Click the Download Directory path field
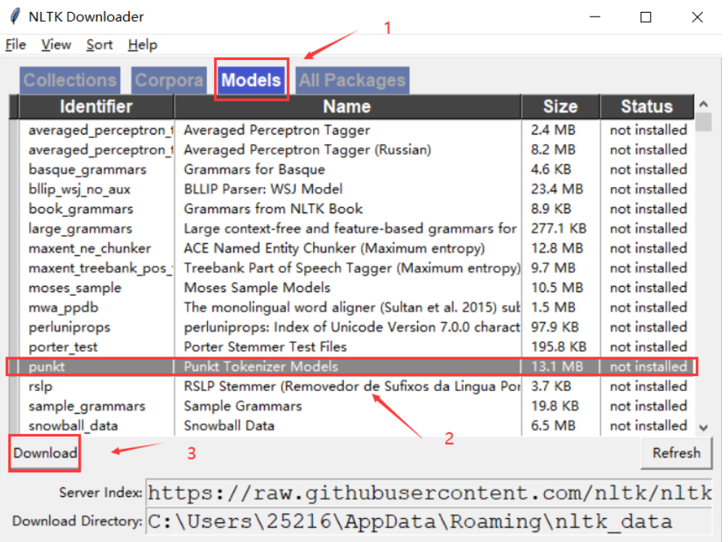The width and height of the screenshot is (728, 542). coord(429,521)
